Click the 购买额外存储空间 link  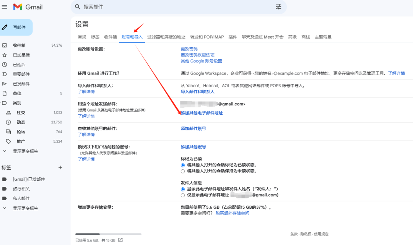233,213
